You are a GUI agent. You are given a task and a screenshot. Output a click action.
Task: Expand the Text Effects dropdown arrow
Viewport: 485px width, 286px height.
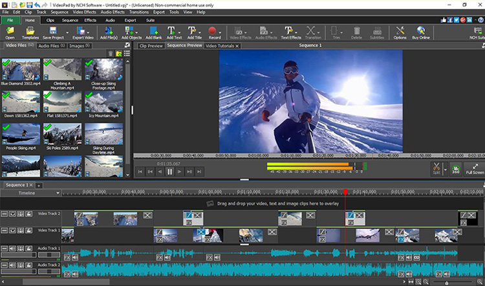click(x=296, y=32)
